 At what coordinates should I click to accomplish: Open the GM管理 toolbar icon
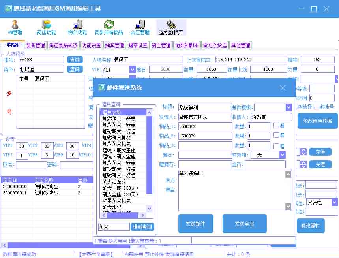15,27
